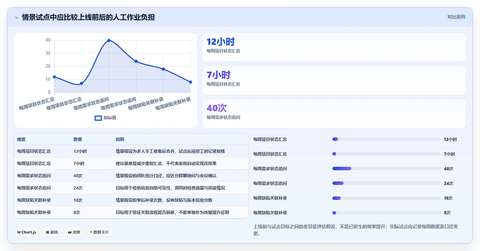Click the y-axis tick label 30

click(x=48, y=53)
